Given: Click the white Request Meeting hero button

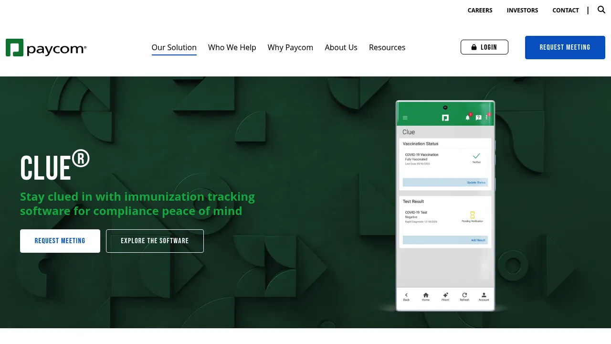Looking at the screenshot, I should click(x=60, y=241).
